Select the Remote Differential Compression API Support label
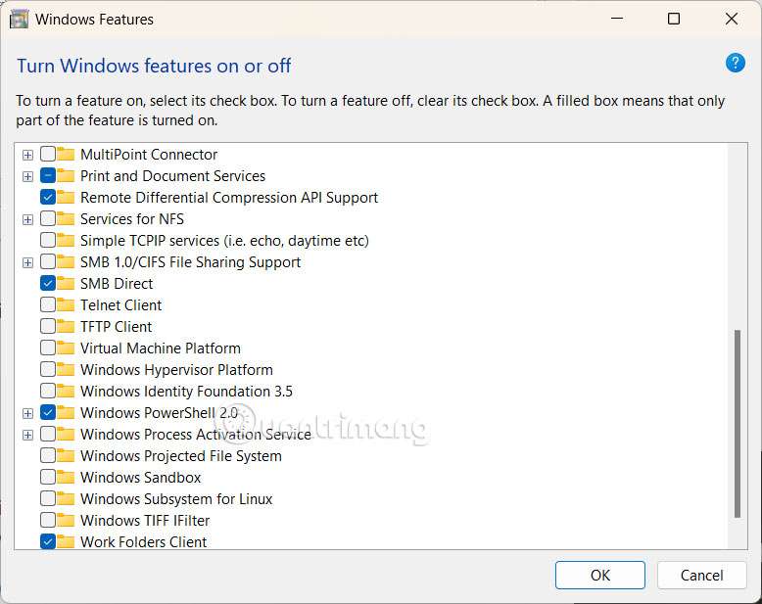The height and width of the screenshot is (604, 762). click(x=229, y=198)
